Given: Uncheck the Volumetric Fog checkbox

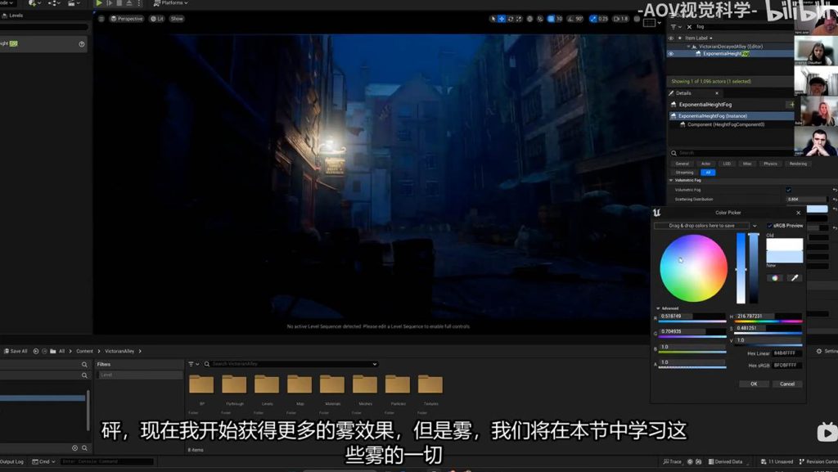Looking at the screenshot, I should tap(788, 190).
